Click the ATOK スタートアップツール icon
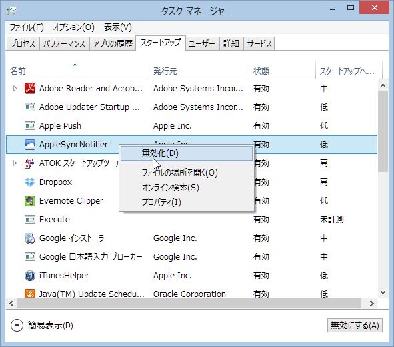The image size is (394, 347). (x=30, y=163)
